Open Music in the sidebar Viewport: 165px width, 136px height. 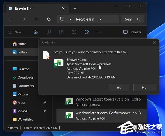coord(19,102)
